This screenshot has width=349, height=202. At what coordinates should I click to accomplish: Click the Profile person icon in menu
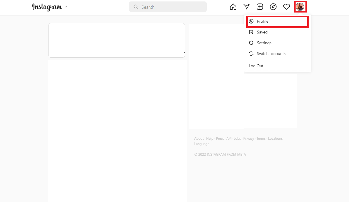point(251,21)
